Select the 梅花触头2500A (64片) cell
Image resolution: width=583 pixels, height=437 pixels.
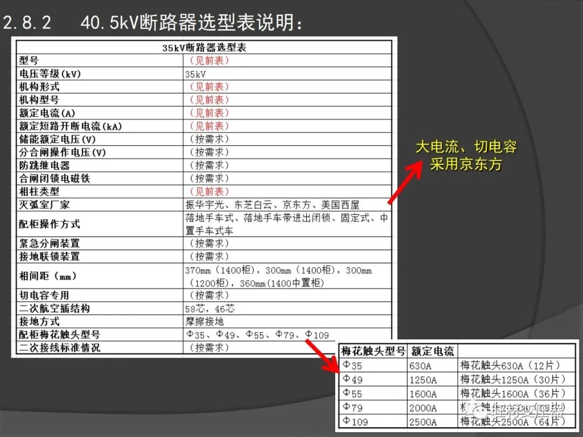pyautogui.click(x=513, y=421)
